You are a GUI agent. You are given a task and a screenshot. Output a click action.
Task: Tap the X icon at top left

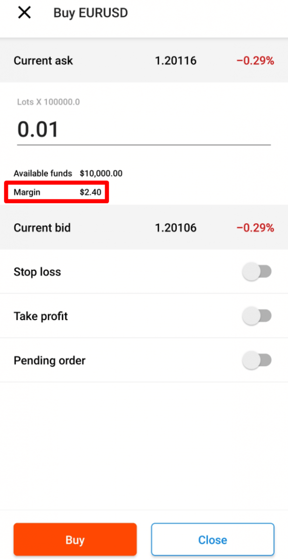tap(24, 13)
